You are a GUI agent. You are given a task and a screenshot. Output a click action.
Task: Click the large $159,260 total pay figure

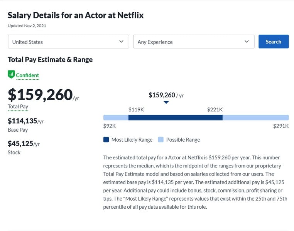(40, 95)
